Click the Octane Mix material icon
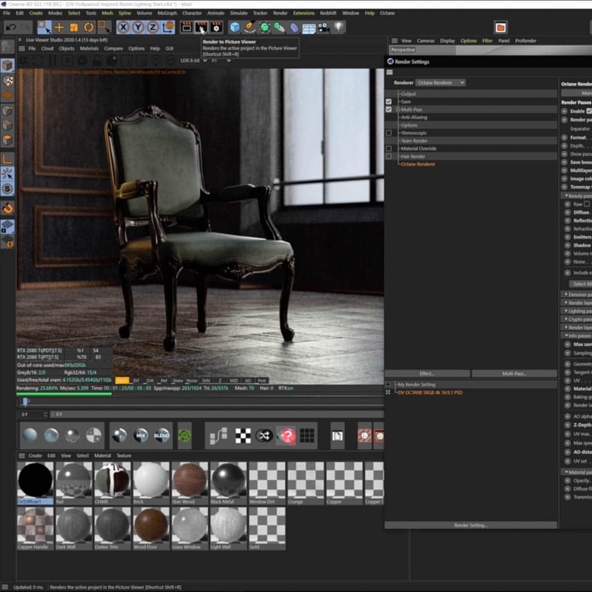The height and width of the screenshot is (592, 592). 141,436
